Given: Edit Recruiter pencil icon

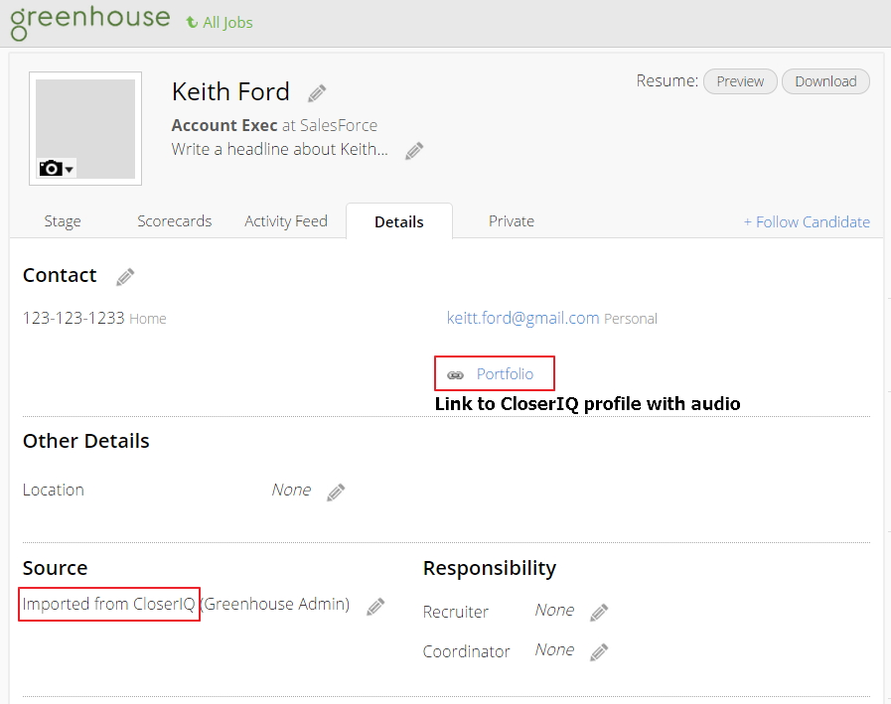Looking at the screenshot, I should click(x=599, y=613).
